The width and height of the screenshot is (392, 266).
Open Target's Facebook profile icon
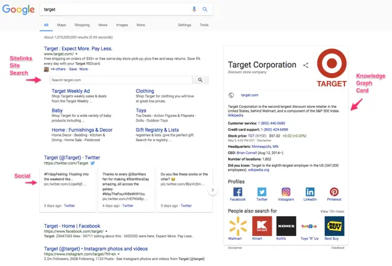[238, 192]
